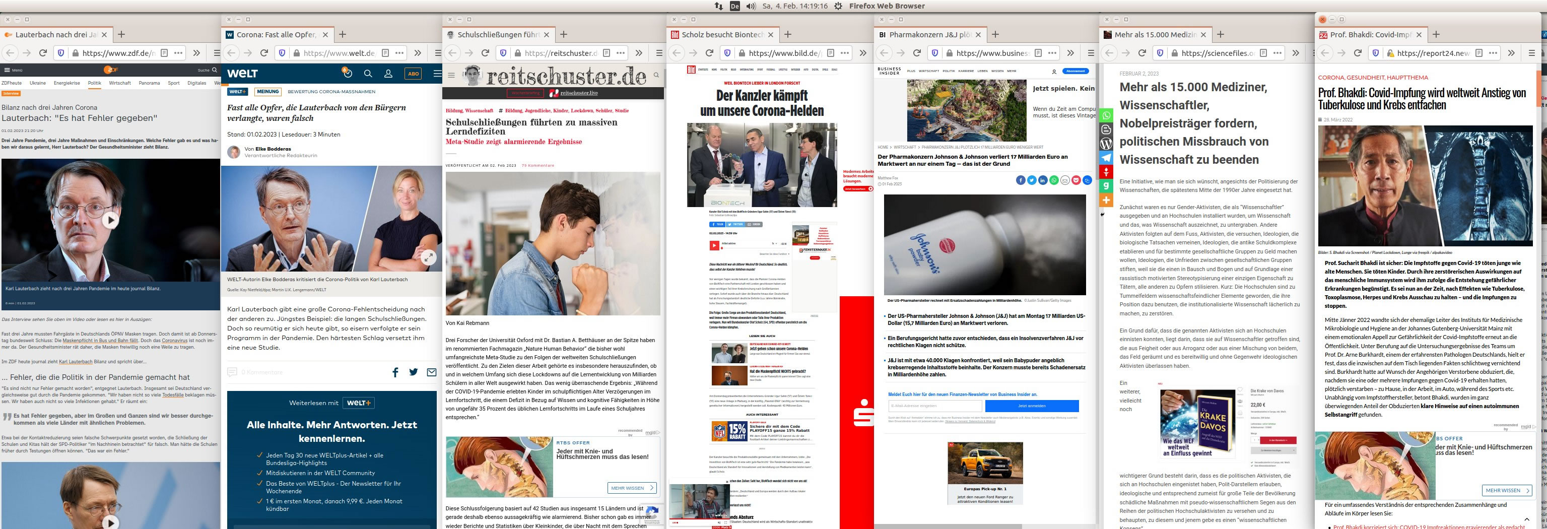Reload the bild.de page
The height and width of the screenshot is (529, 1547).
tap(709, 53)
